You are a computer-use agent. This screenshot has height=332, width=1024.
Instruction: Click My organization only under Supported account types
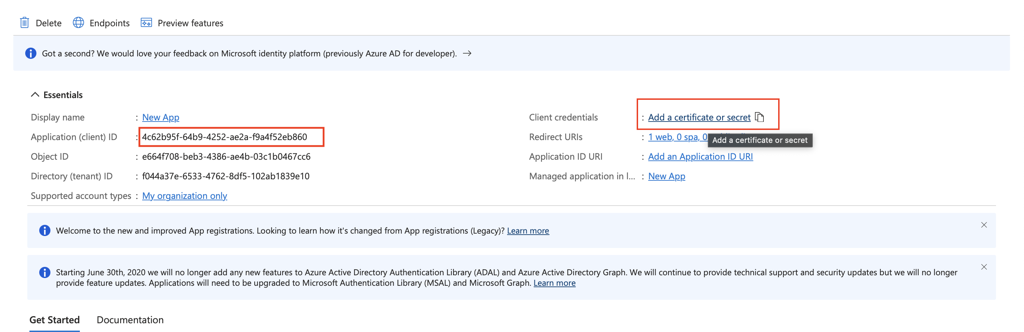click(185, 196)
